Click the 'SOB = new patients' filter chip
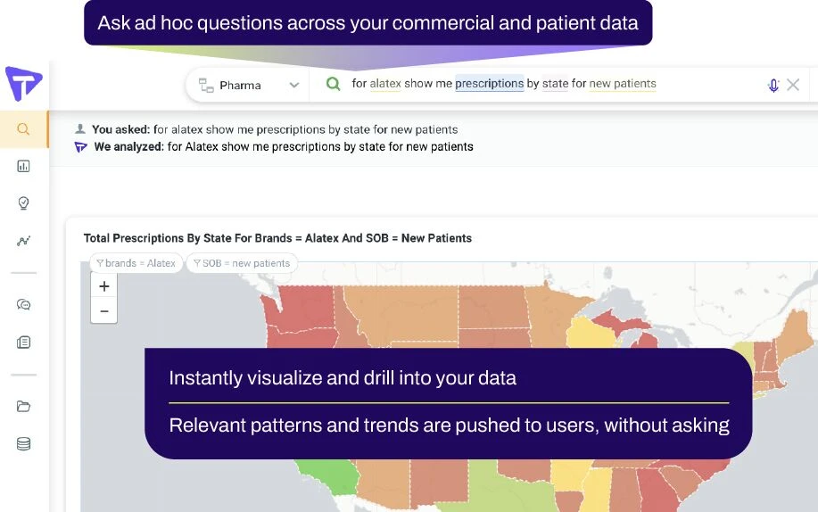This screenshot has height=512, width=818. pyautogui.click(x=242, y=263)
